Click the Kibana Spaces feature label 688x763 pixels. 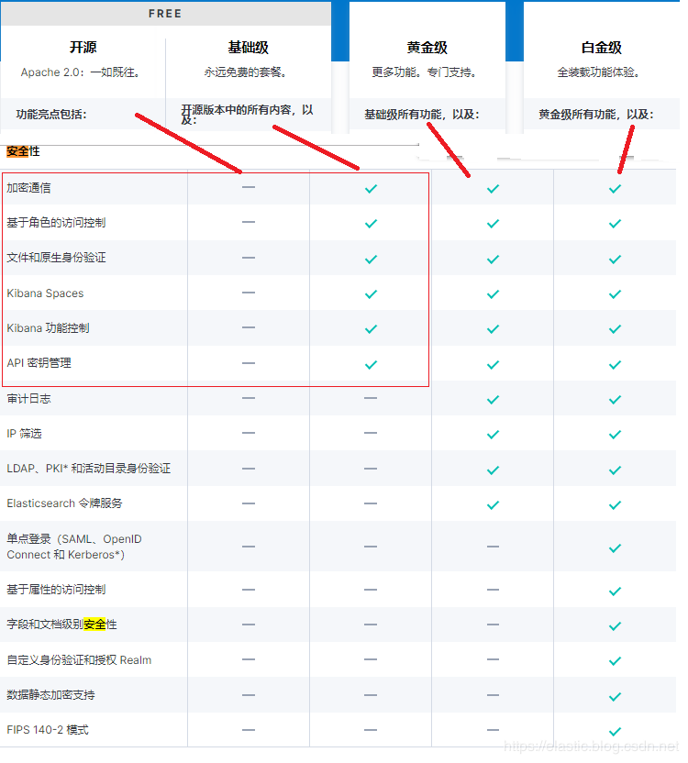pyautogui.click(x=45, y=293)
